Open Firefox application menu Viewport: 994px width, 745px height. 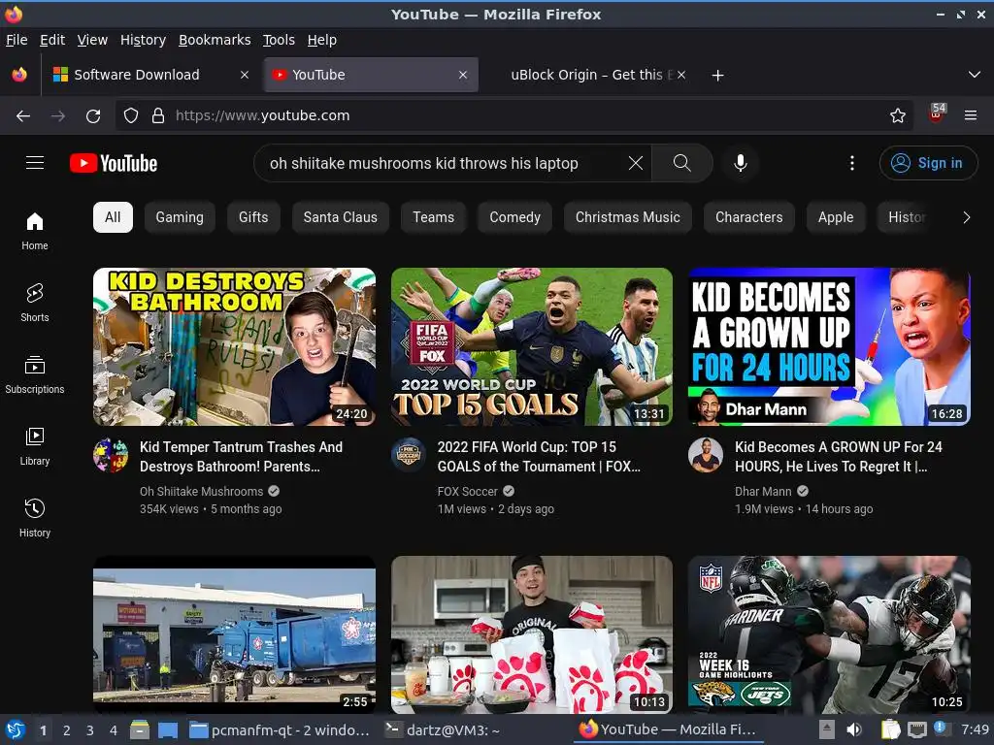(x=971, y=115)
